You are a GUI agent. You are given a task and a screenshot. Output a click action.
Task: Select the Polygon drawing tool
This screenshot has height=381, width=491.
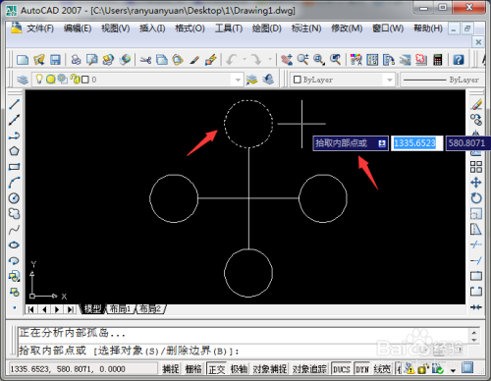(14, 151)
